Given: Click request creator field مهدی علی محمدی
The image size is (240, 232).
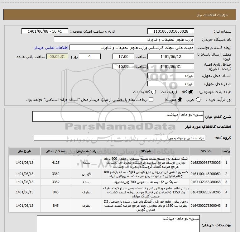Looking at the screenshot, I should coord(132,48).
